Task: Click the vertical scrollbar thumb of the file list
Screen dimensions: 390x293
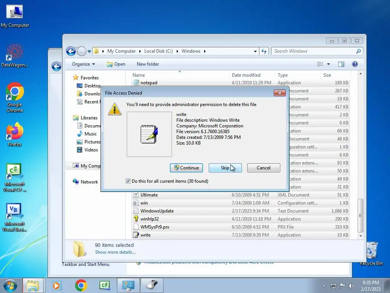Action: [360, 216]
